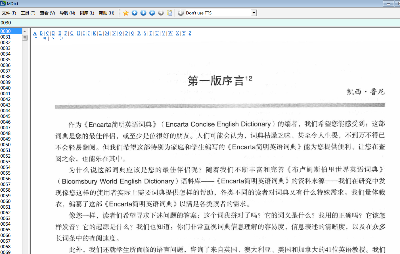Jump to letter T index link

pos(151,33)
